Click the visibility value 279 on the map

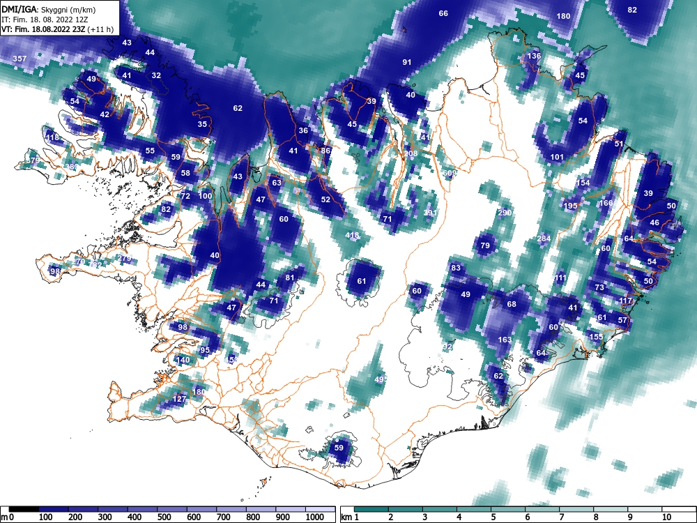124,259
